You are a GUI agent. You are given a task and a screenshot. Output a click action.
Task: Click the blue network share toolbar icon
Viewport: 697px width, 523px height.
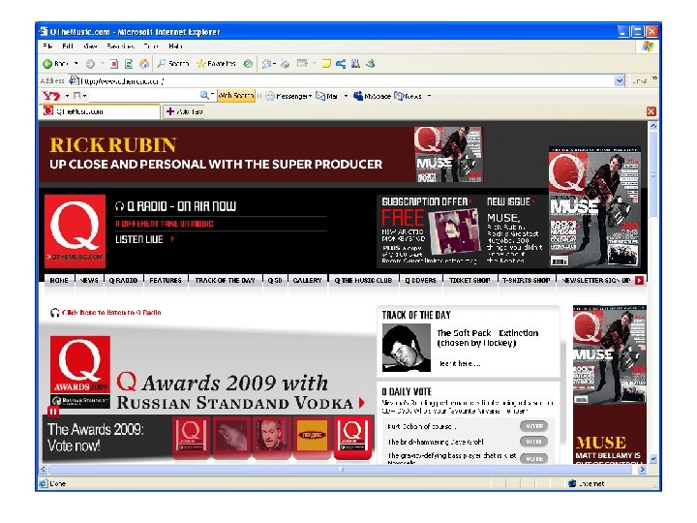[341, 64]
